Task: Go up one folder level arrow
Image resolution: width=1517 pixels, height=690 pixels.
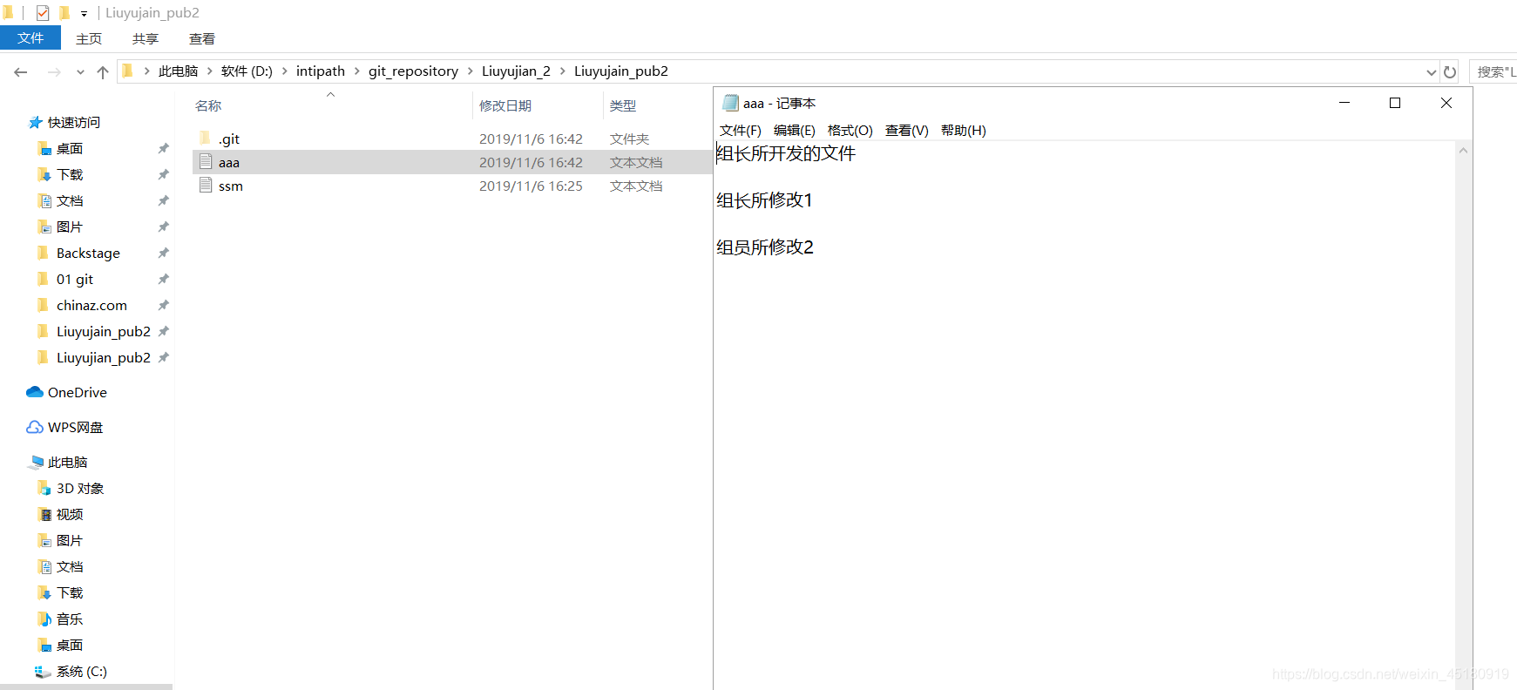Action: [103, 72]
